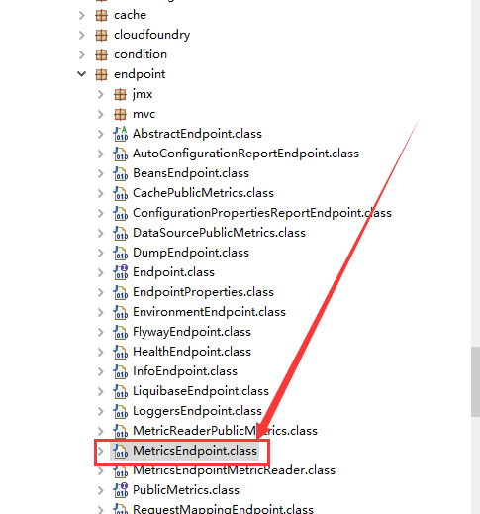This screenshot has height=514, width=480.
Task: Select CachePublicMetrics.class
Action: [203, 193]
